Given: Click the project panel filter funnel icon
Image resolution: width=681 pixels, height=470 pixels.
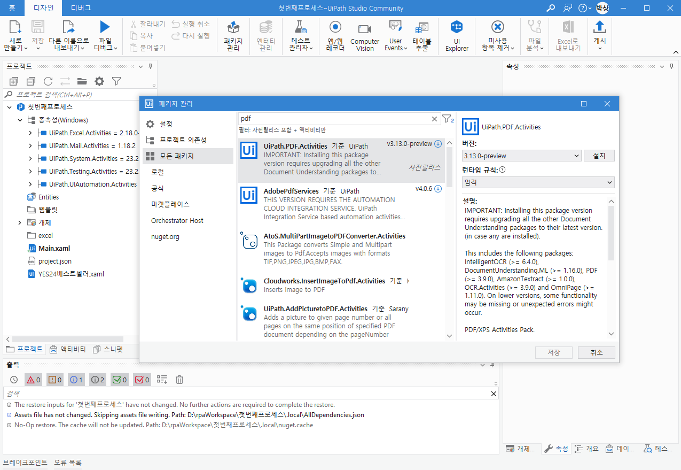Looking at the screenshot, I should coord(116,81).
